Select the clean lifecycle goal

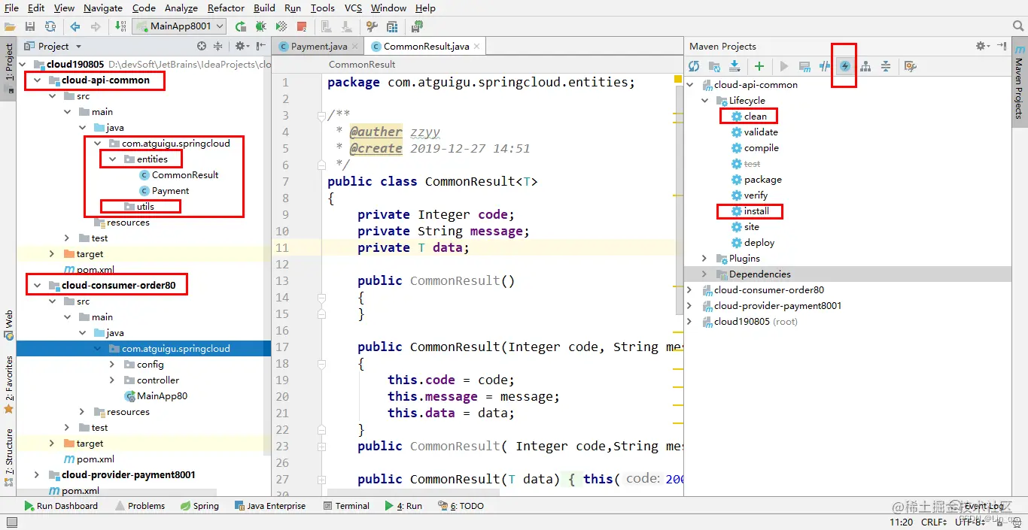[748, 117]
